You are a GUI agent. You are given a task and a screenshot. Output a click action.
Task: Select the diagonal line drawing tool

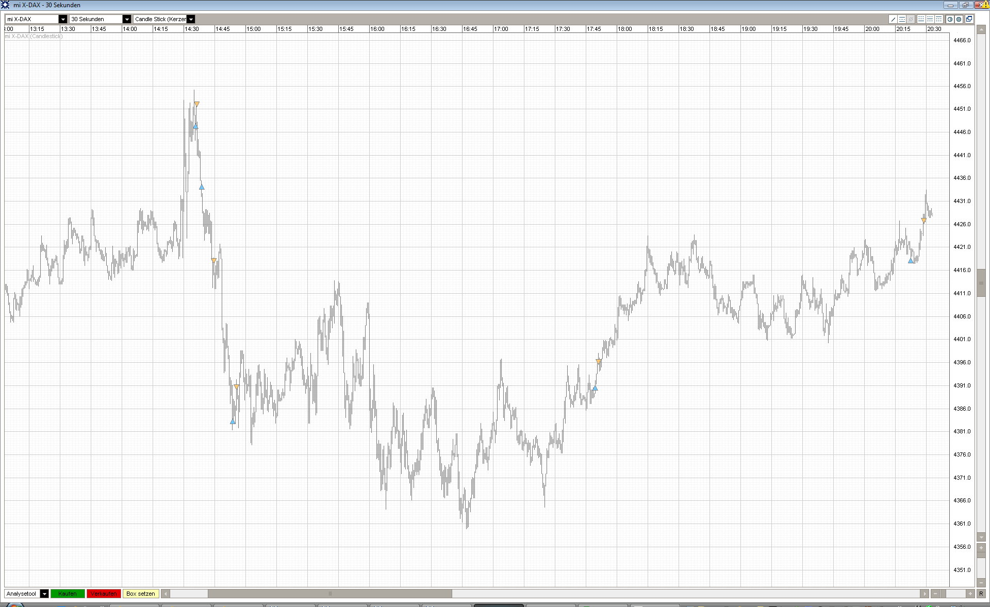pyautogui.click(x=893, y=19)
